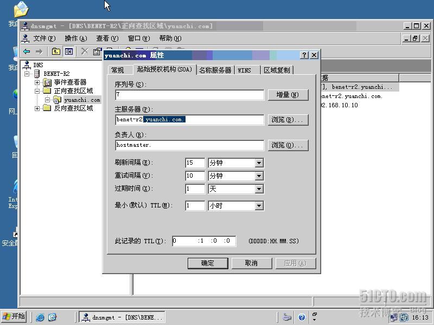The image size is (434, 325).
Task: Click 浏览(O) next to 负责人
Action: pos(288,145)
